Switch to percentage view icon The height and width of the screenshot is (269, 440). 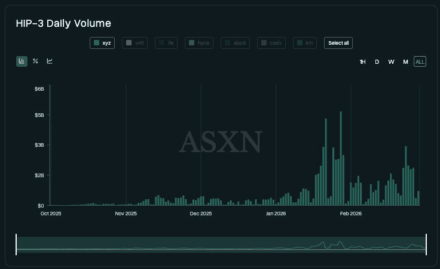(35, 61)
